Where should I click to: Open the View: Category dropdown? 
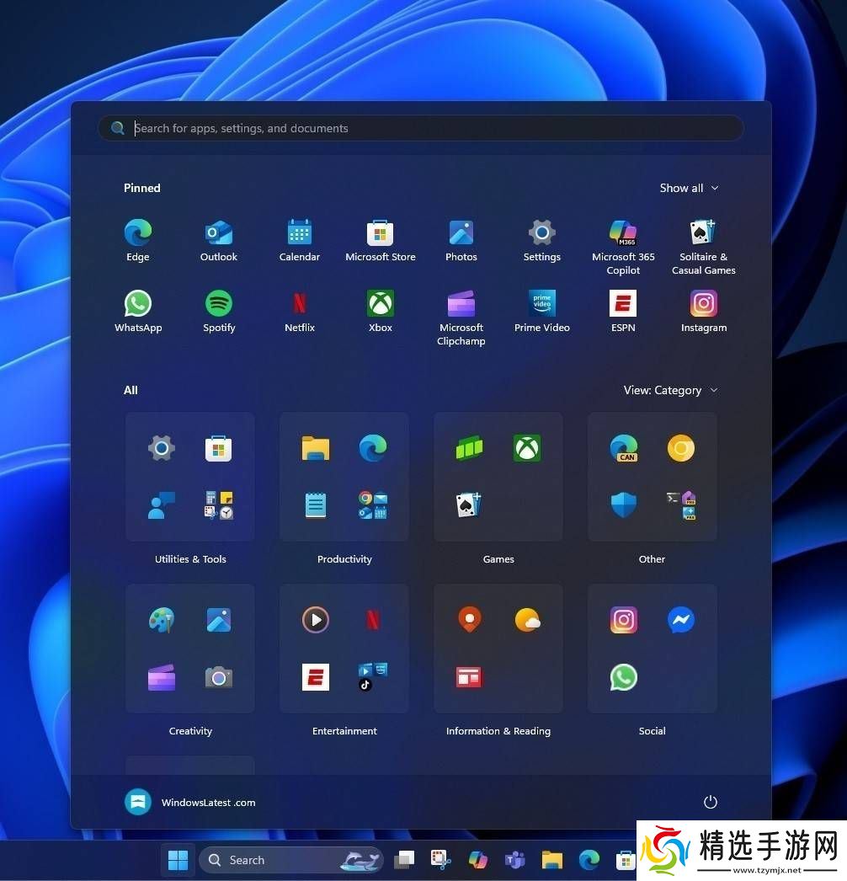click(670, 390)
